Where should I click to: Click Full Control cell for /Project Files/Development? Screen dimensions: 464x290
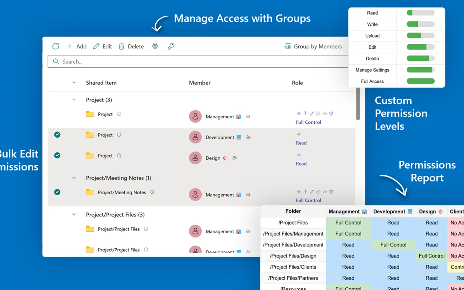393,245
